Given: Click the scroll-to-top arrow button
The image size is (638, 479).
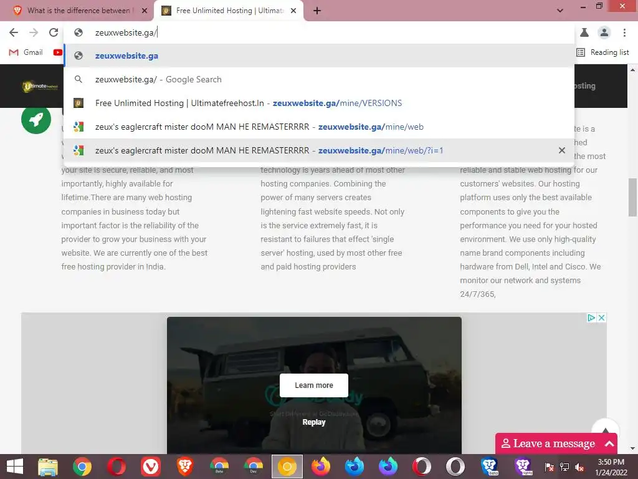Looking at the screenshot, I should coord(605,428).
